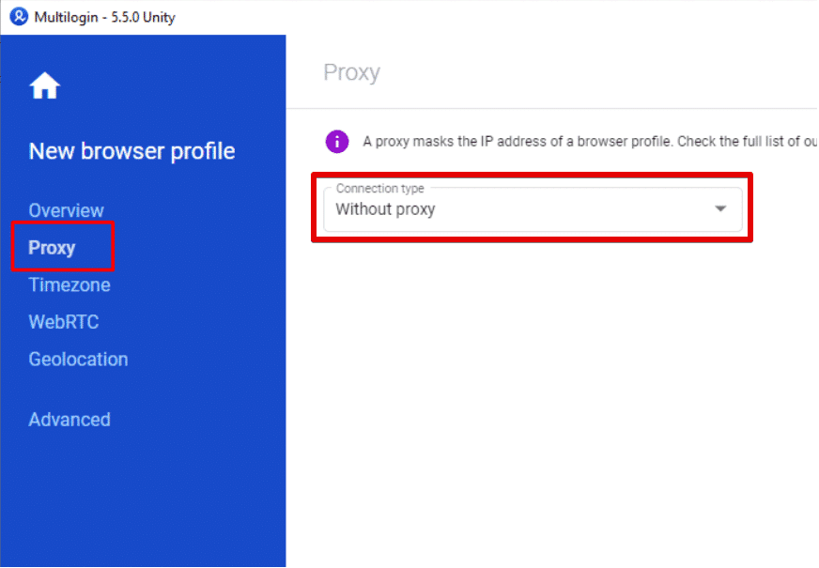Go to Geolocation settings
Screen dimensions: 819x568
tap(78, 360)
